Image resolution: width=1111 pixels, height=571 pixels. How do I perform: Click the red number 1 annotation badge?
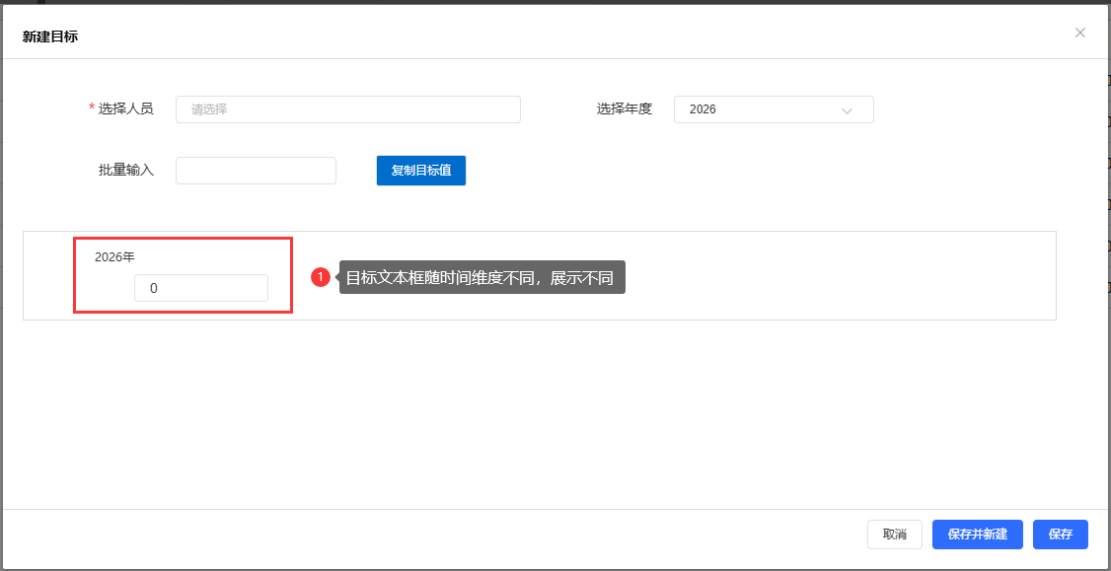point(321,278)
